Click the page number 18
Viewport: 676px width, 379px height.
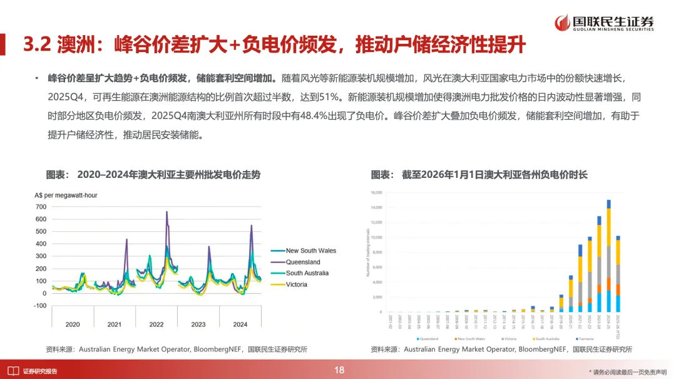click(338, 370)
